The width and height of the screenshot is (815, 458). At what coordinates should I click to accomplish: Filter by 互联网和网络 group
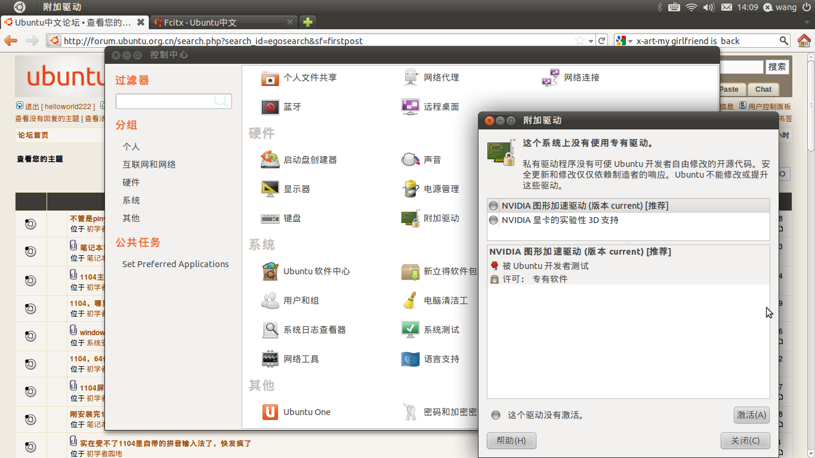pos(149,165)
